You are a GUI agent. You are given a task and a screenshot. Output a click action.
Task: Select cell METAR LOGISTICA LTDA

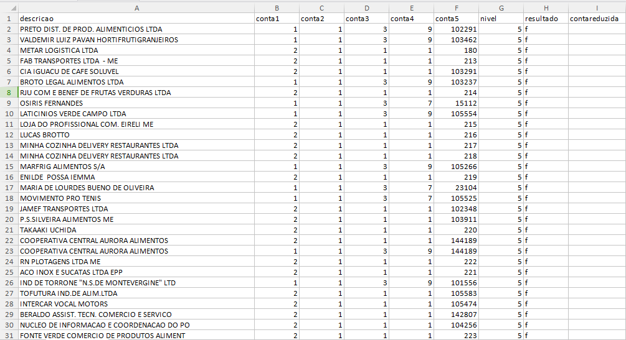coord(136,50)
